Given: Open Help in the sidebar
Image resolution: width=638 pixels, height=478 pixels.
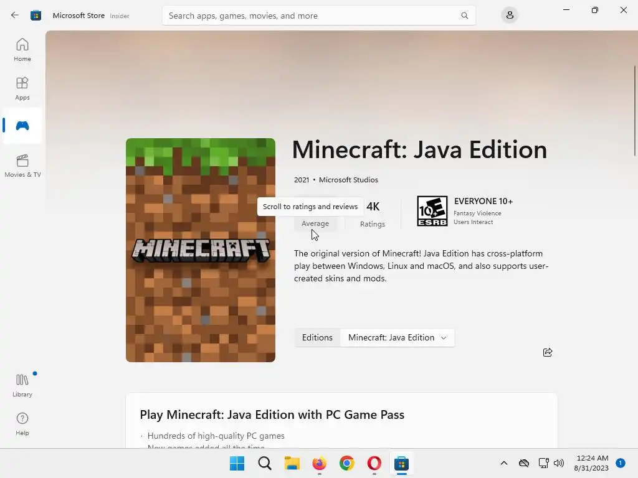Looking at the screenshot, I should (x=22, y=424).
